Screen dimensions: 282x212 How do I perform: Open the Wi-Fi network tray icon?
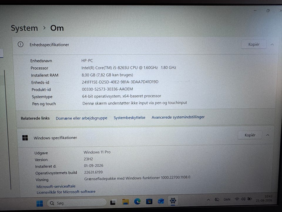coord(237,199)
